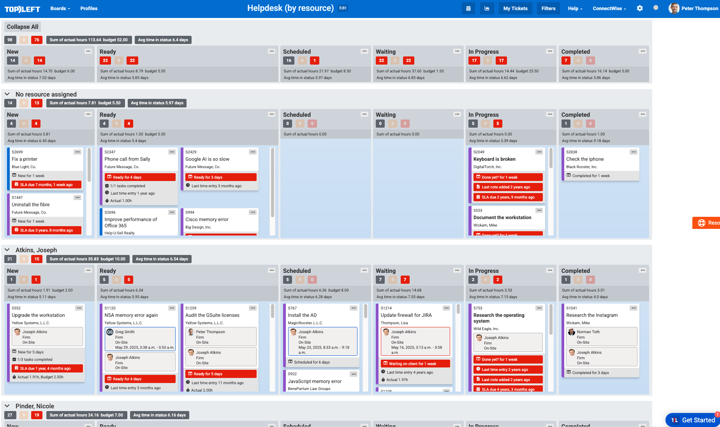Open card S553 Document the workstation menu
The height and width of the screenshot is (427, 720).
539,210
